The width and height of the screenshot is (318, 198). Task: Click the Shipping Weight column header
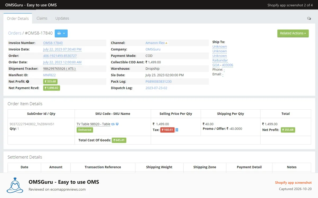tap(159, 167)
